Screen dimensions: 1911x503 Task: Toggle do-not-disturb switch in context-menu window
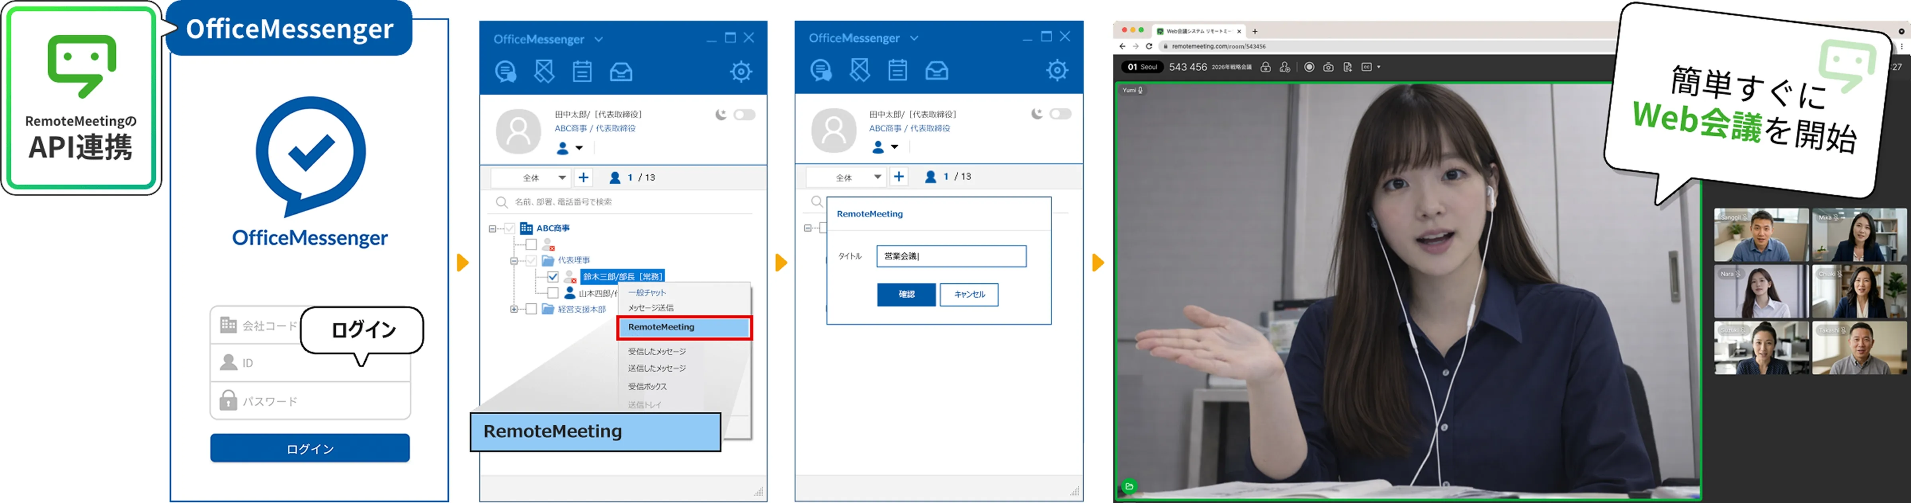coord(744,114)
